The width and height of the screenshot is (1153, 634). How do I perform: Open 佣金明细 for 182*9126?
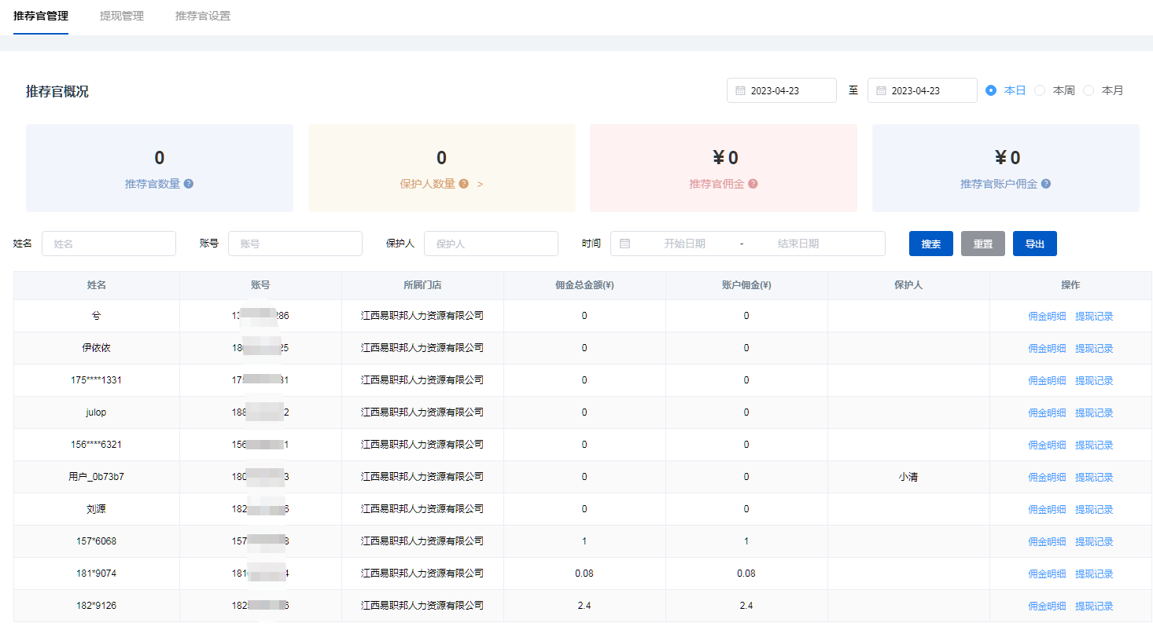[x=1047, y=607]
